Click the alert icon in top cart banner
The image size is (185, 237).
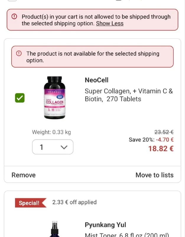(14, 17)
